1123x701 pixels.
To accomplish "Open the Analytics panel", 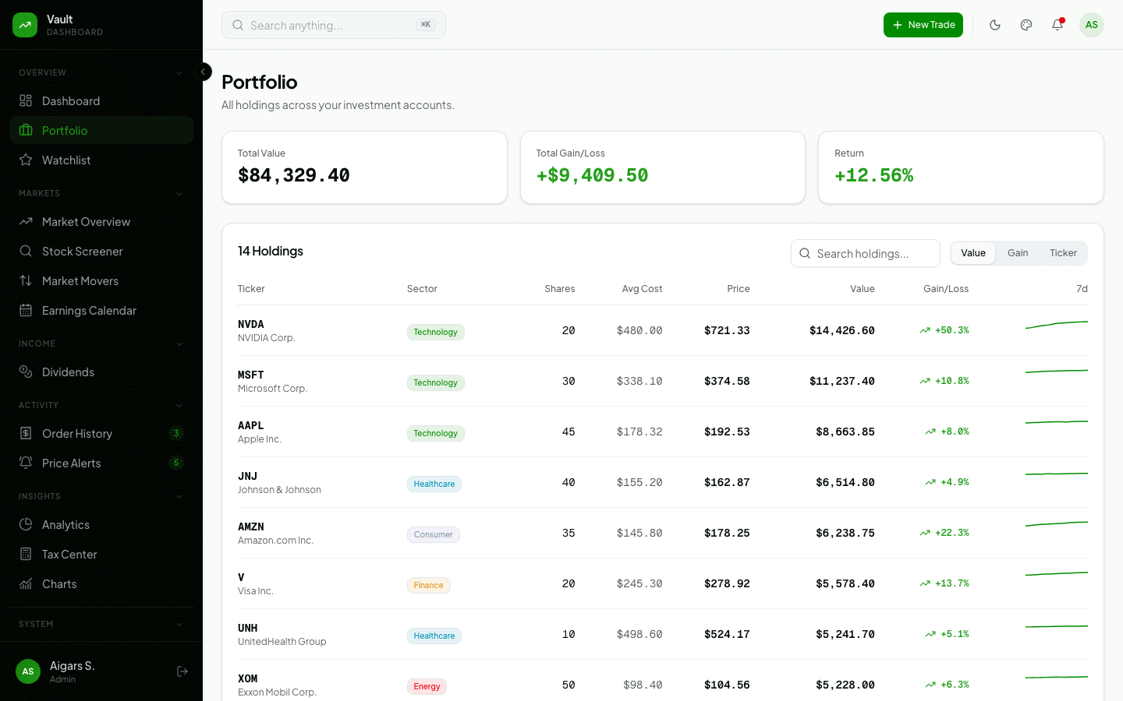I will (x=67, y=524).
